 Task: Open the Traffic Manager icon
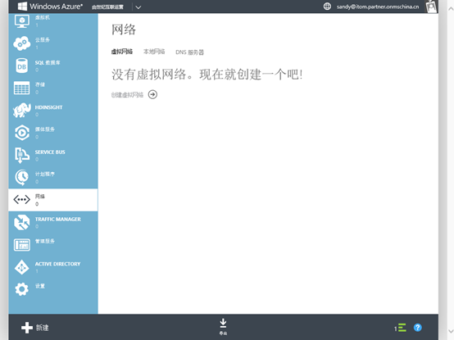pos(21,222)
